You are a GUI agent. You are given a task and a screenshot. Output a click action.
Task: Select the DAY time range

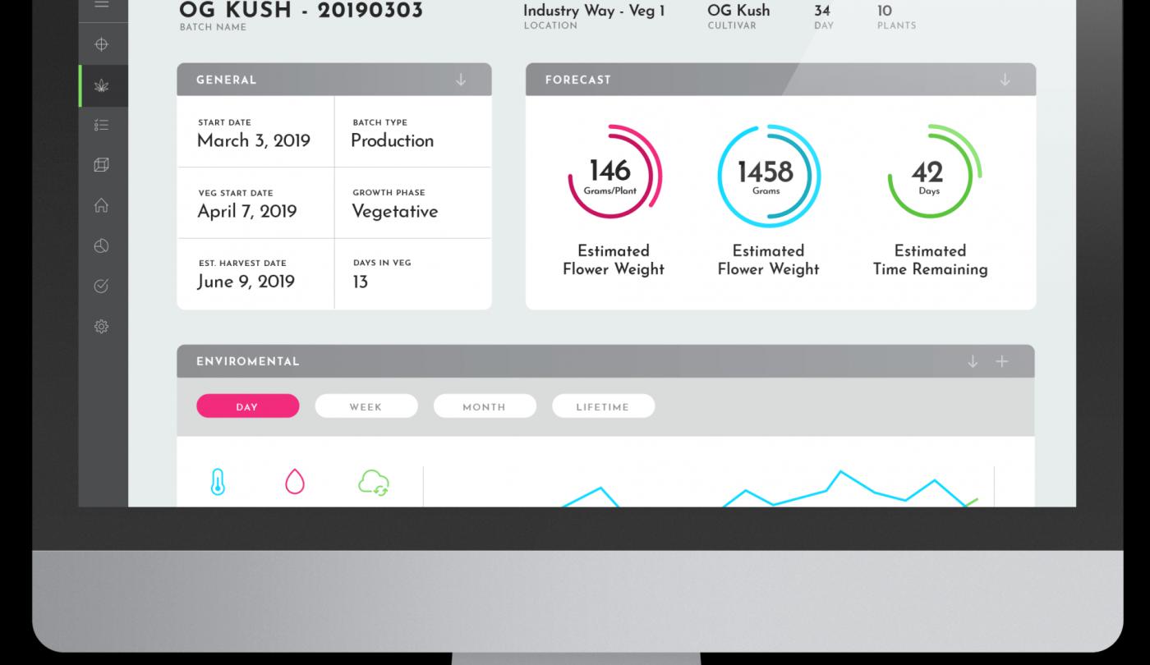247,406
